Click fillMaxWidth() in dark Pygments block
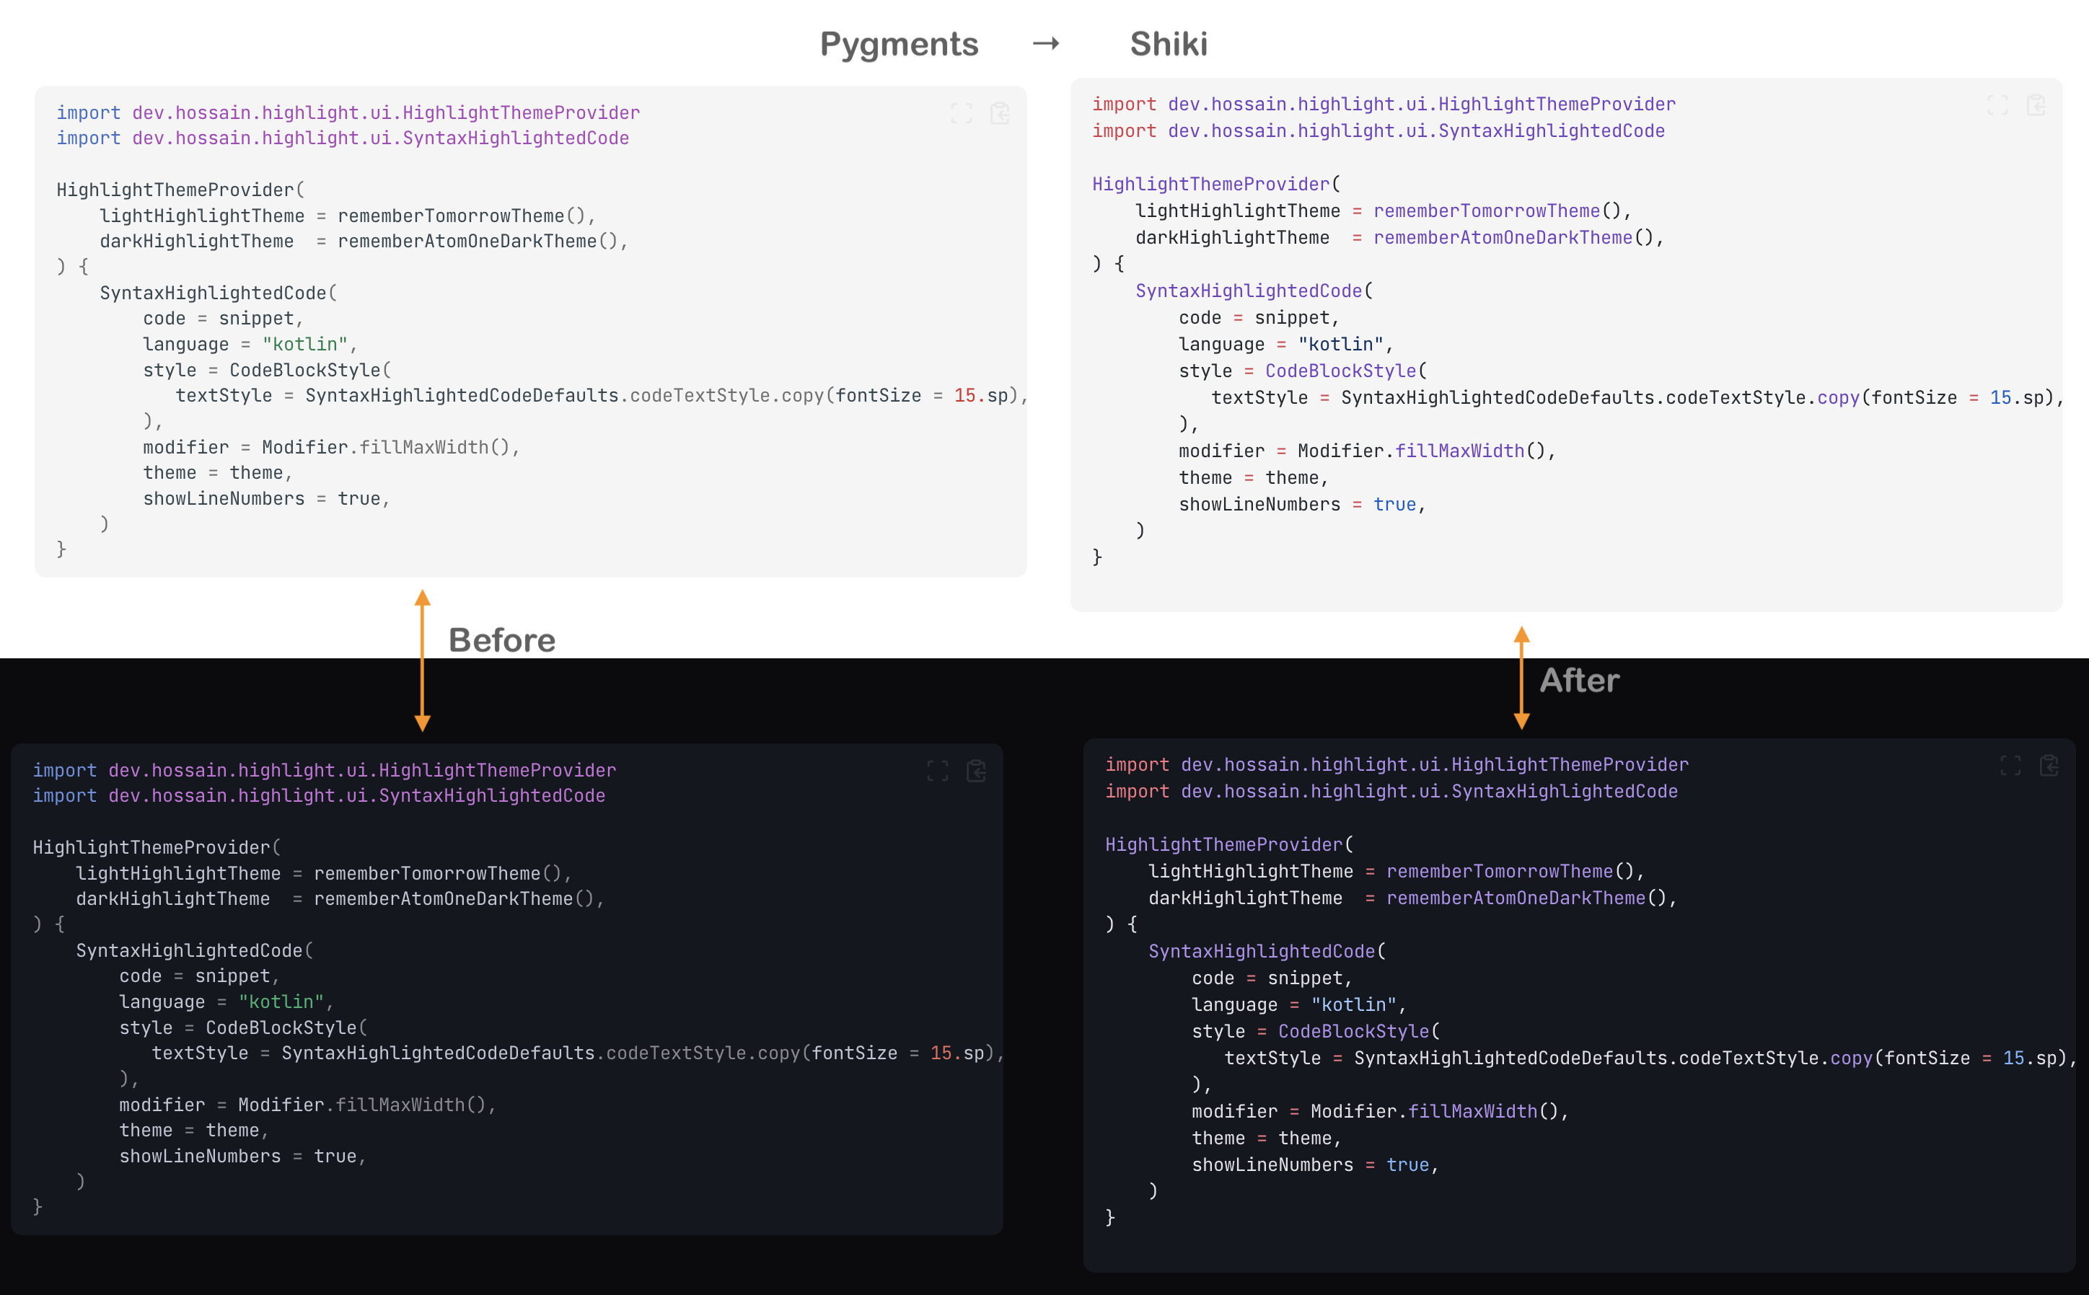2089x1295 pixels. click(410, 1105)
